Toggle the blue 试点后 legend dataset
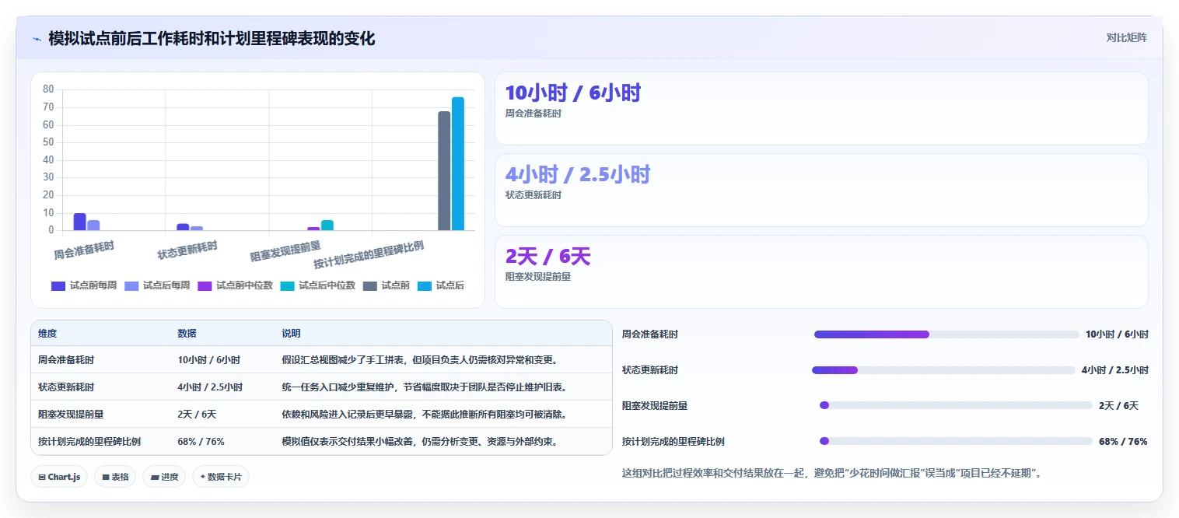This screenshot has height=518, width=1179. [441, 285]
